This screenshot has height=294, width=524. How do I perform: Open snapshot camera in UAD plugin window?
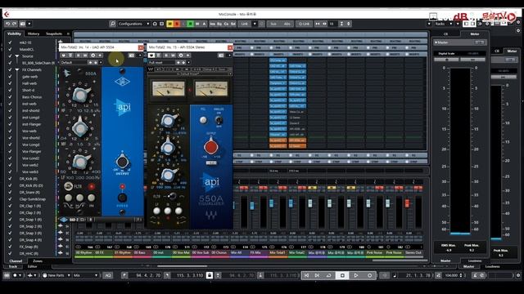click(x=131, y=56)
